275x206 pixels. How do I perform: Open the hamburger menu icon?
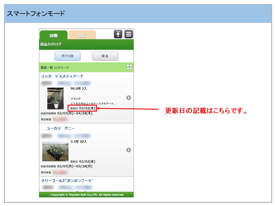pyautogui.click(x=129, y=34)
